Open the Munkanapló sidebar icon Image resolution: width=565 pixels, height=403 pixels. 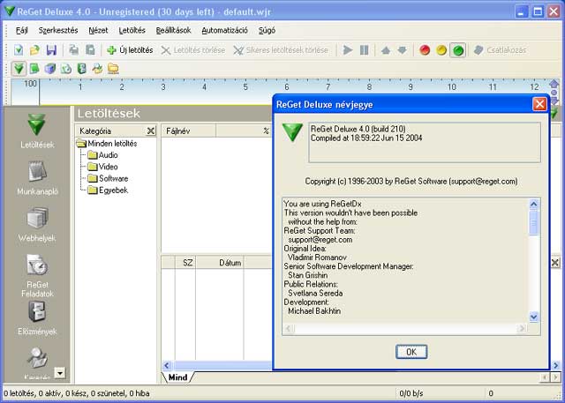36,177
